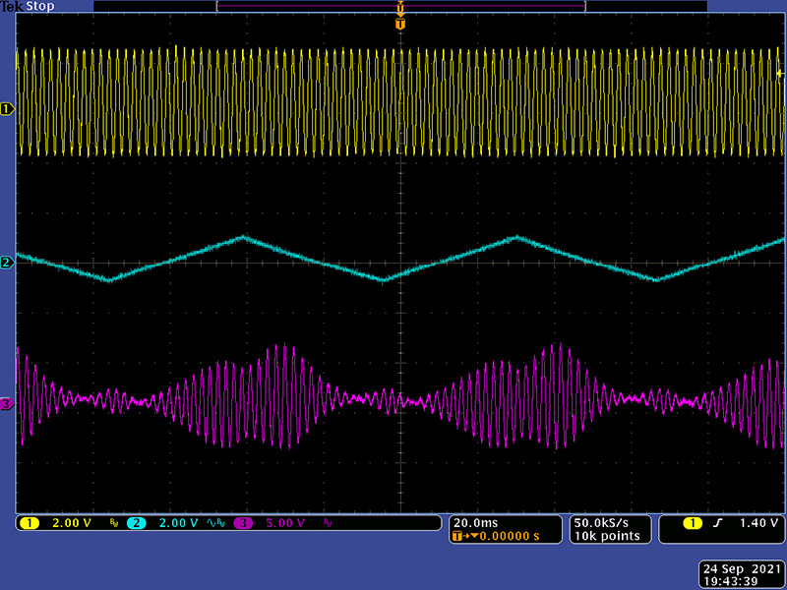
Task: Click the channel 1 ground marker on left edge
Action: click(x=7, y=109)
